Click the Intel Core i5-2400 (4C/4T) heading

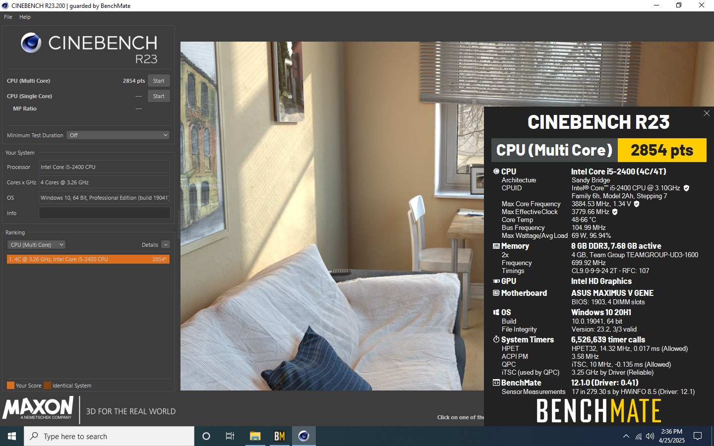(x=619, y=171)
